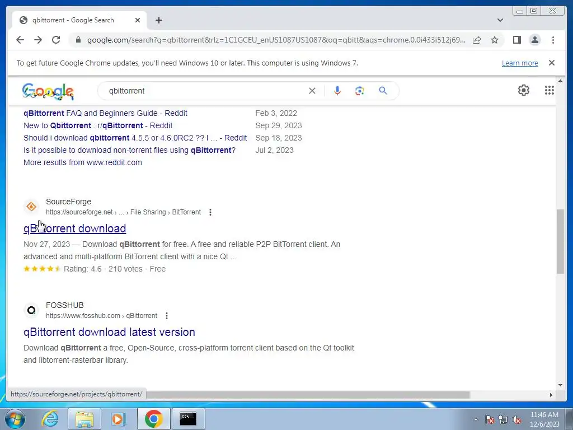
Task: Click the vertical scrollbar thumb
Action: (x=560, y=241)
